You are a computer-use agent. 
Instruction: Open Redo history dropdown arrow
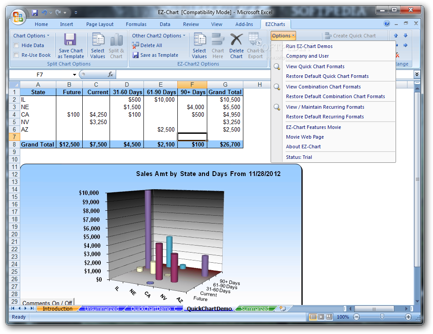65,13
